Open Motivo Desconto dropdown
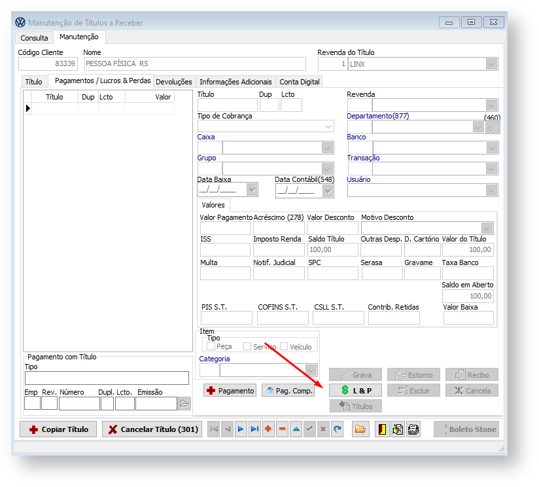 point(487,228)
